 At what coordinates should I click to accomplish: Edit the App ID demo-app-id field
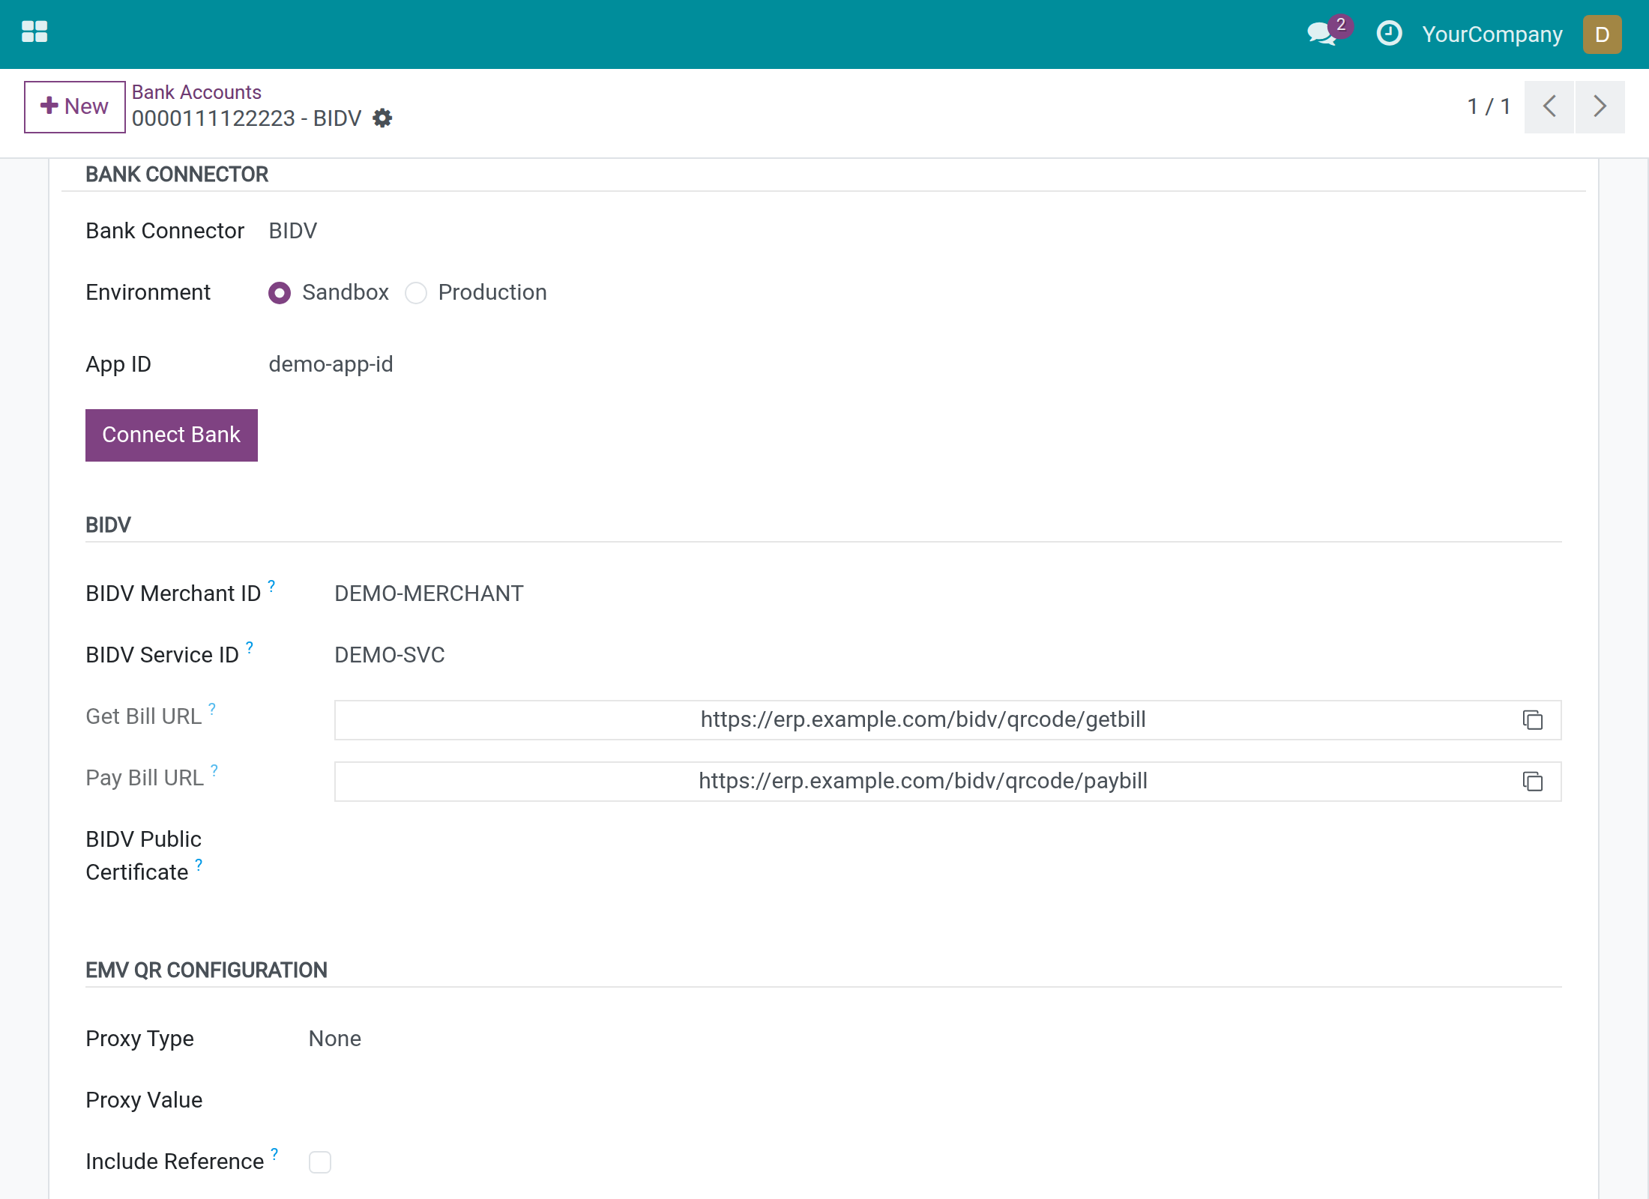coord(331,364)
